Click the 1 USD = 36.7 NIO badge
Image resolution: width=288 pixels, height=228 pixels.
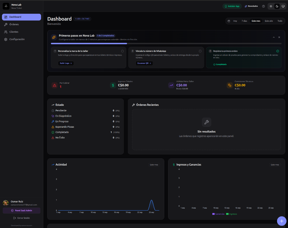[x=82, y=19]
